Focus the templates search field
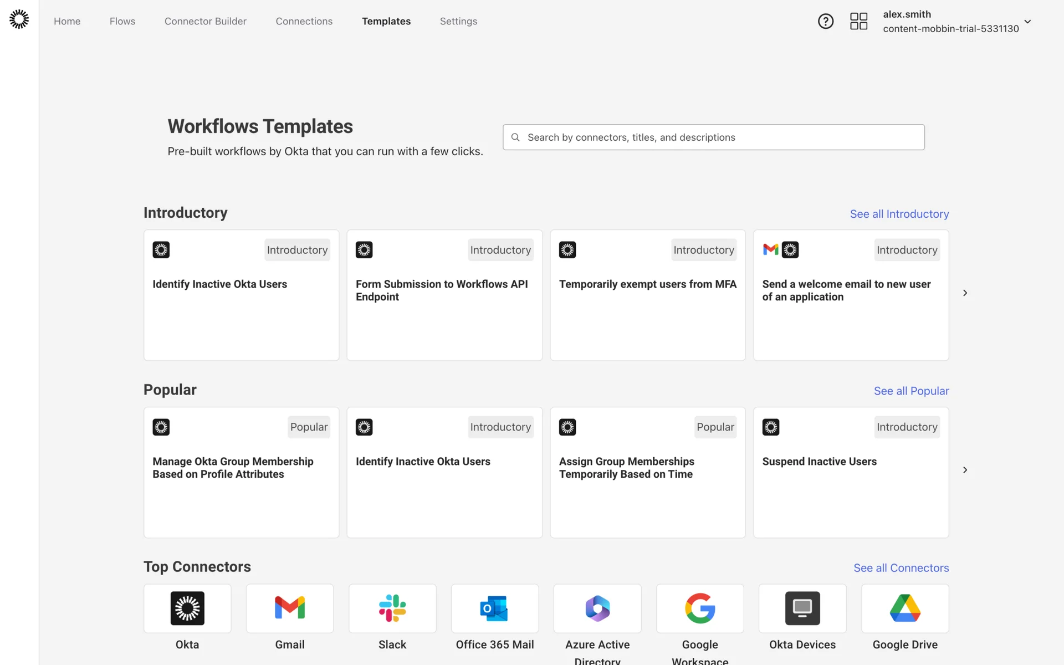Image resolution: width=1064 pixels, height=665 pixels. point(713,137)
